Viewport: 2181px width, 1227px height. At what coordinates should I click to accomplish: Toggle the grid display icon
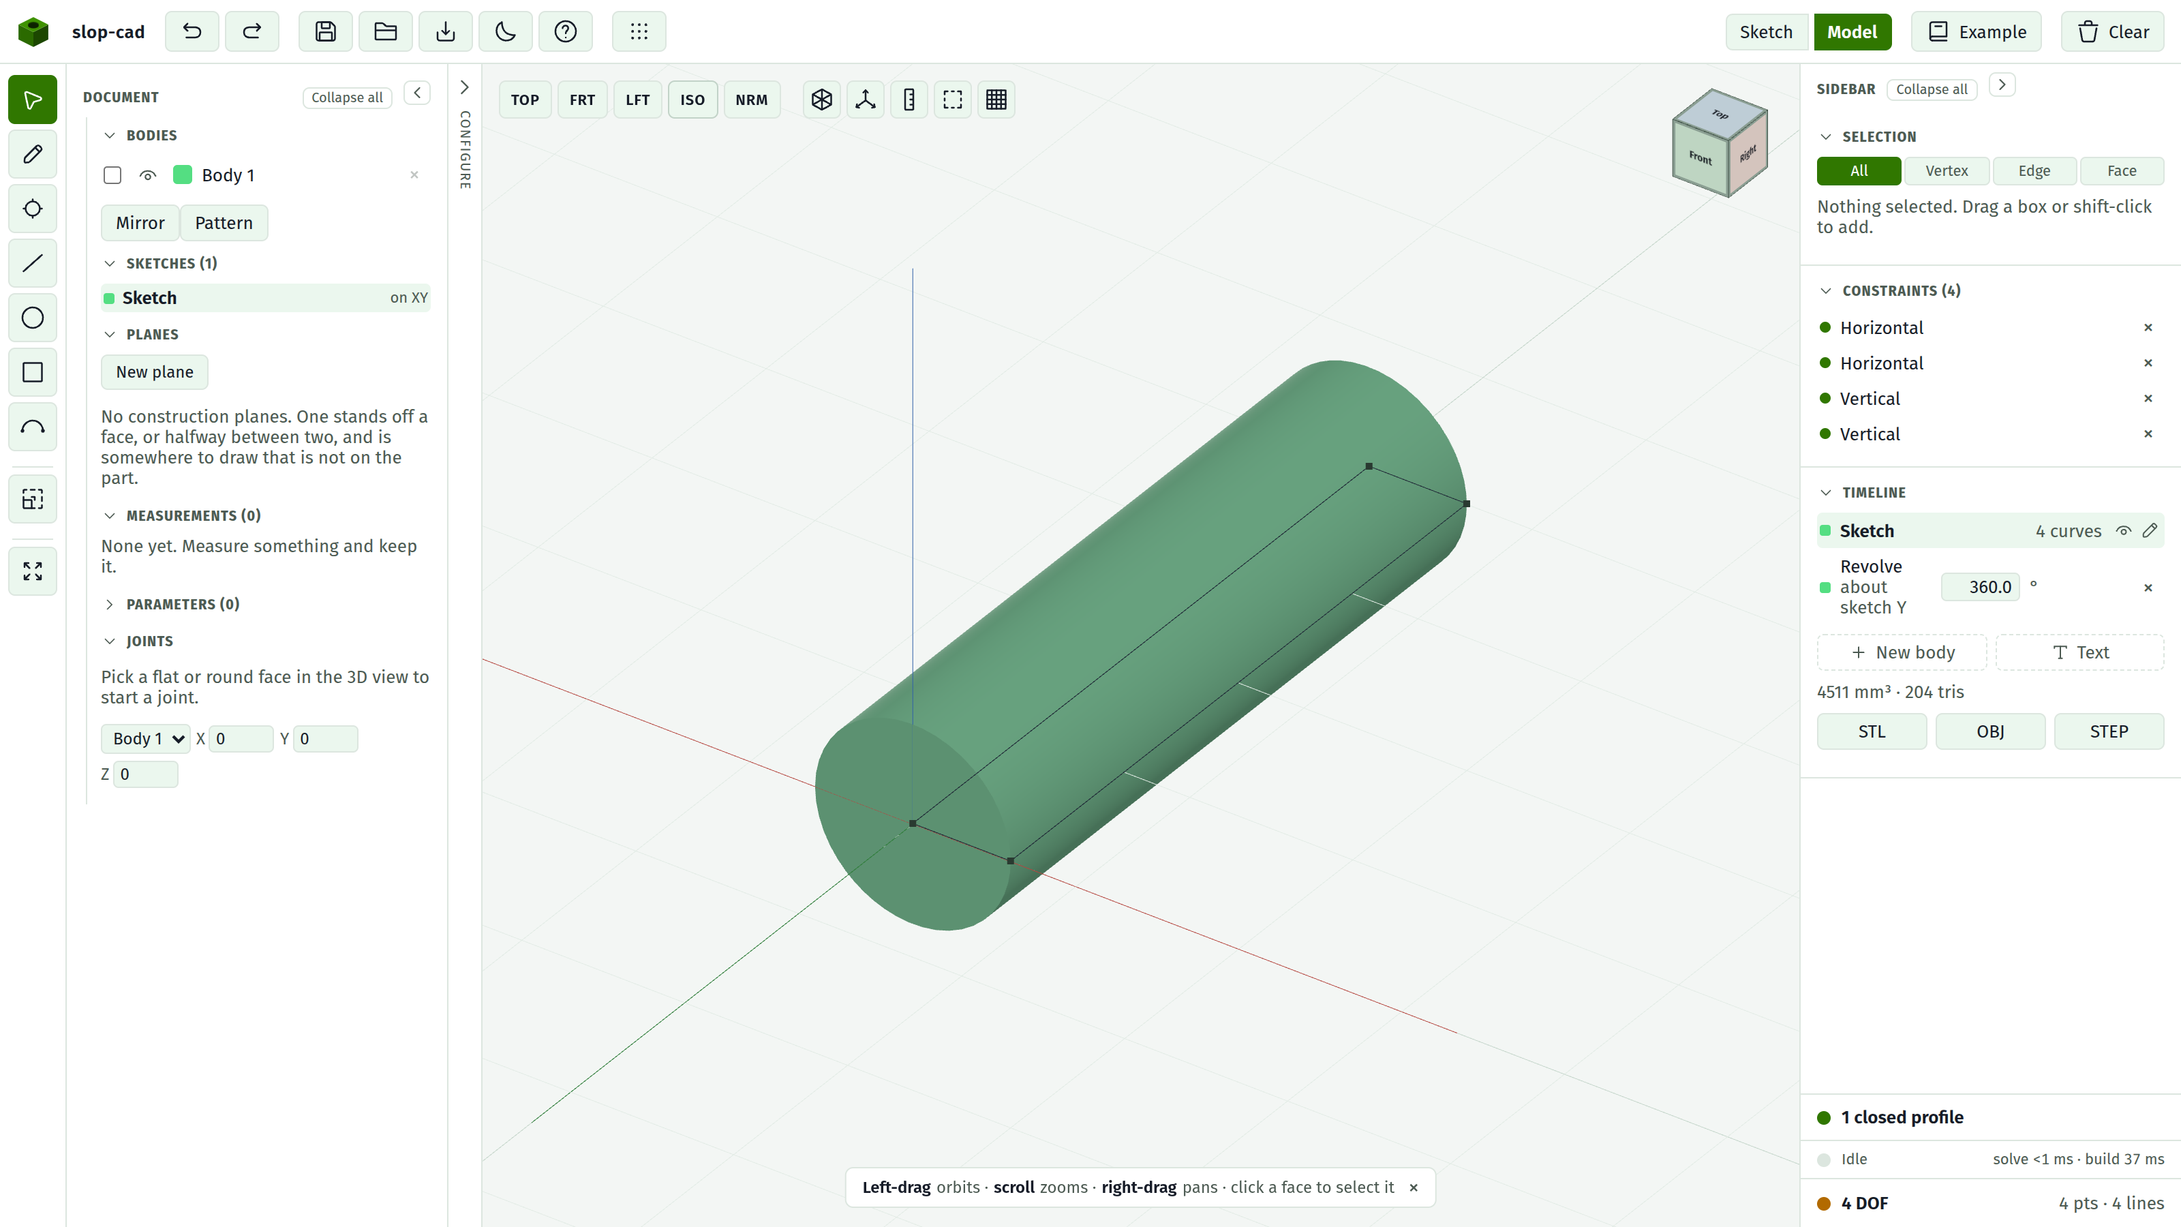[x=996, y=100]
